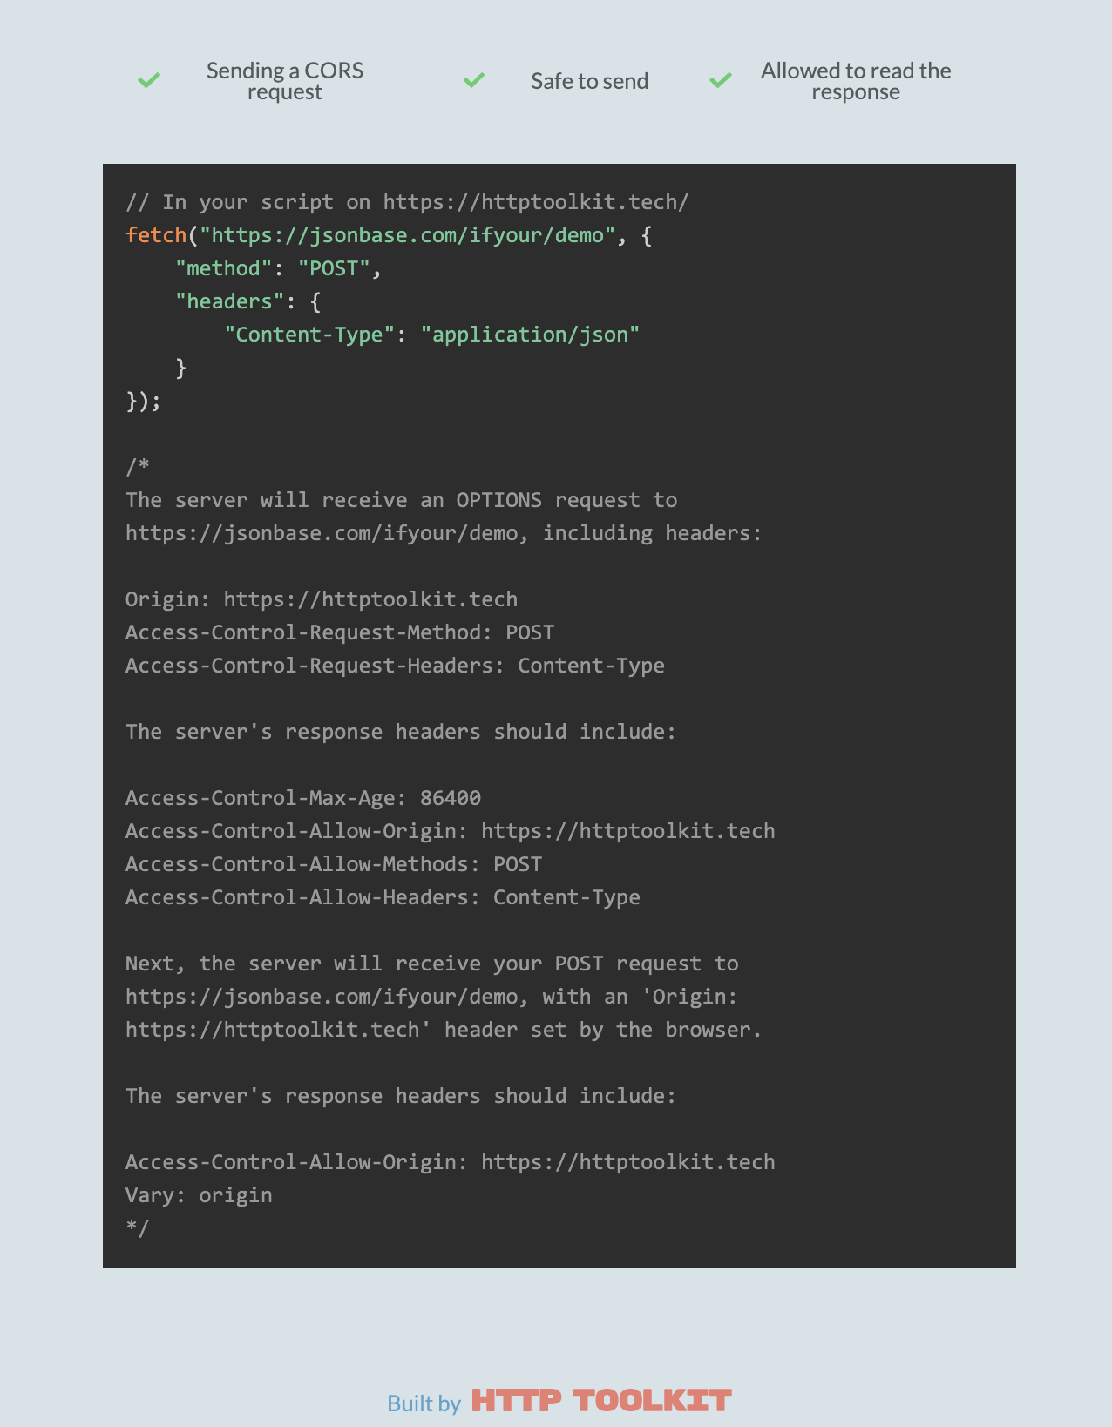Click the 'Built by' footer link
The width and height of the screenshot is (1112, 1427).
pyautogui.click(x=424, y=1403)
